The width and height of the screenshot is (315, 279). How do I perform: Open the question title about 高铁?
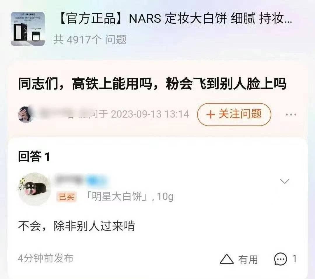tap(152, 84)
